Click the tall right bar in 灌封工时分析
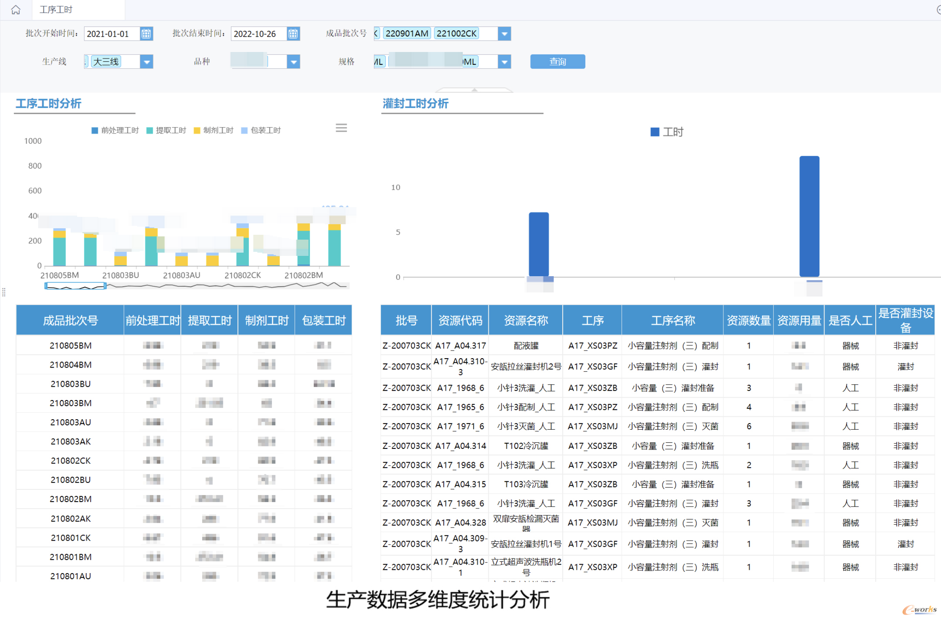The image size is (941, 619). pos(809,216)
